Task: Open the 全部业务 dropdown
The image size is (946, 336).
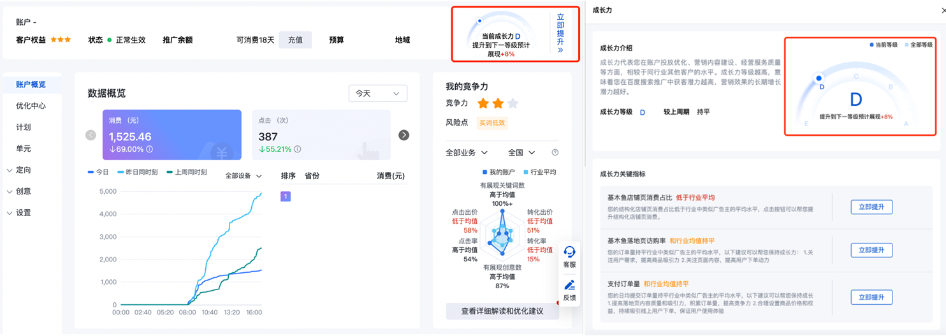Action: 467,153
